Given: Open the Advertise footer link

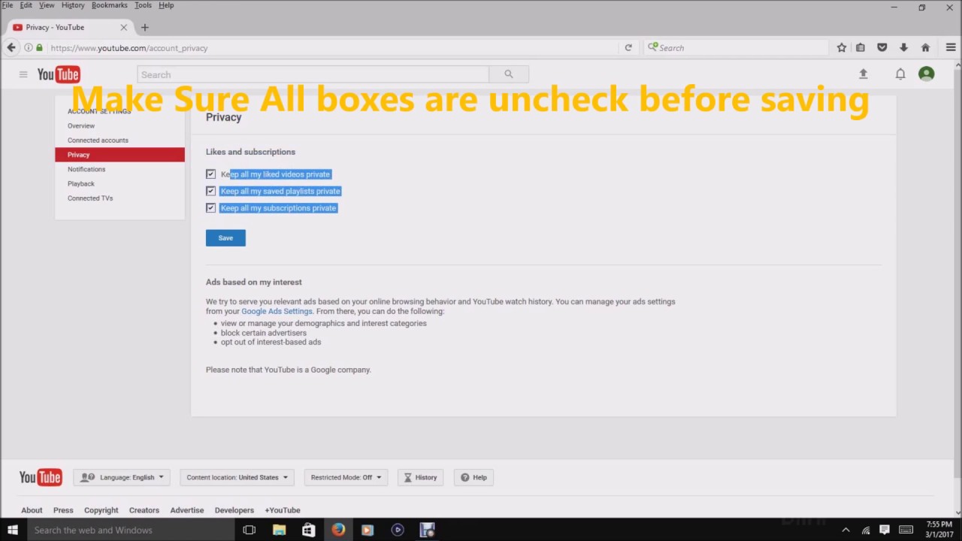Looking at the screenshot, I should tap(187, 510).
